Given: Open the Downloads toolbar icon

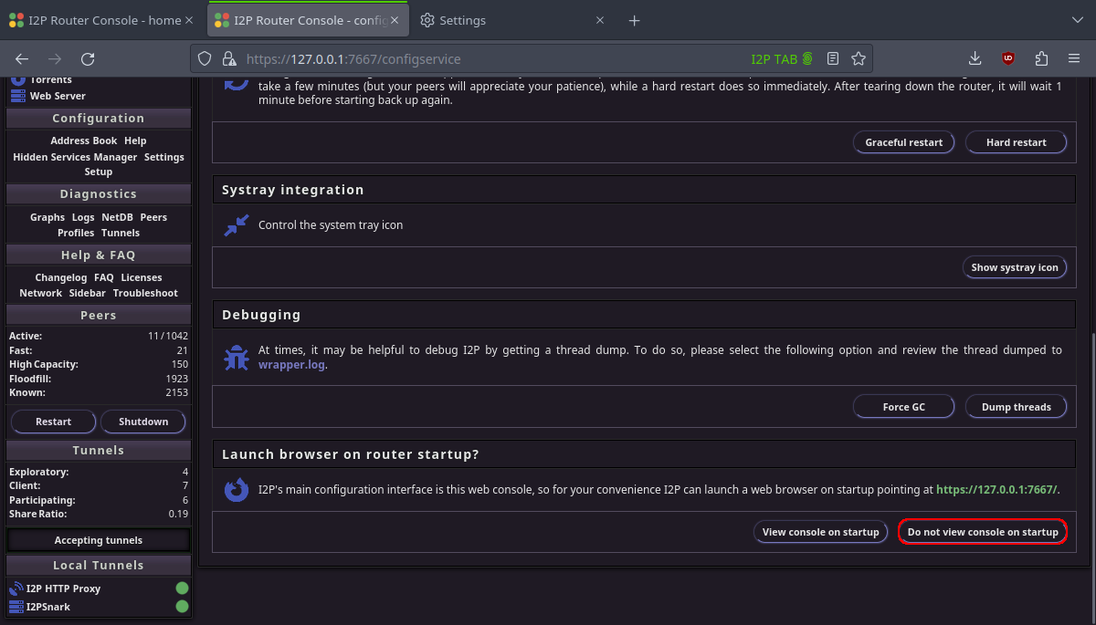Looking at the screenshot, I should pyautogui.click(x=975, y=58).
